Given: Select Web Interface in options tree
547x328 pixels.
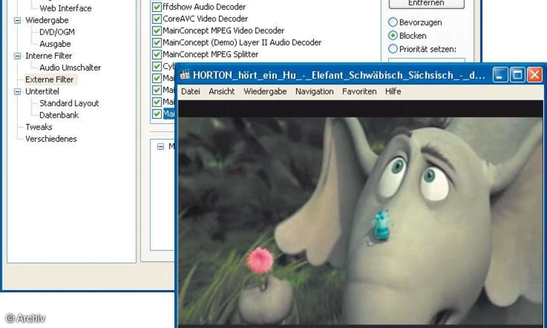Looking at the screenshot, I should (x=65, y=8).
